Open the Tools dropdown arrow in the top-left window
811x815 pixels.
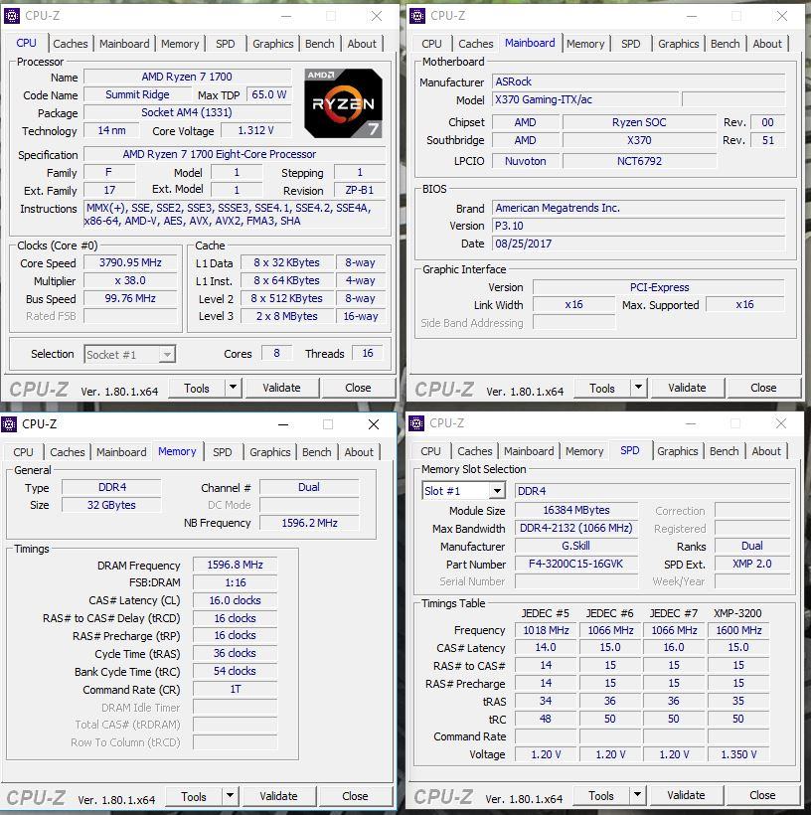tap(233, 388)
